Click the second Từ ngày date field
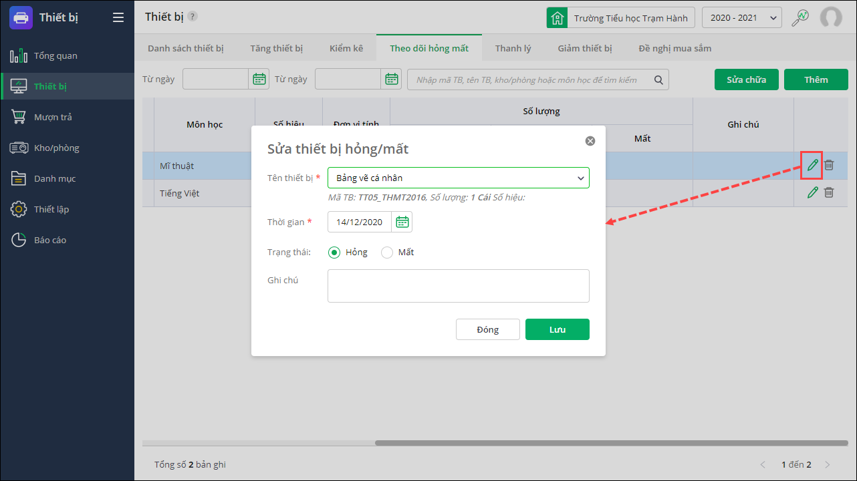857x481 pixels. pos(348,79)
